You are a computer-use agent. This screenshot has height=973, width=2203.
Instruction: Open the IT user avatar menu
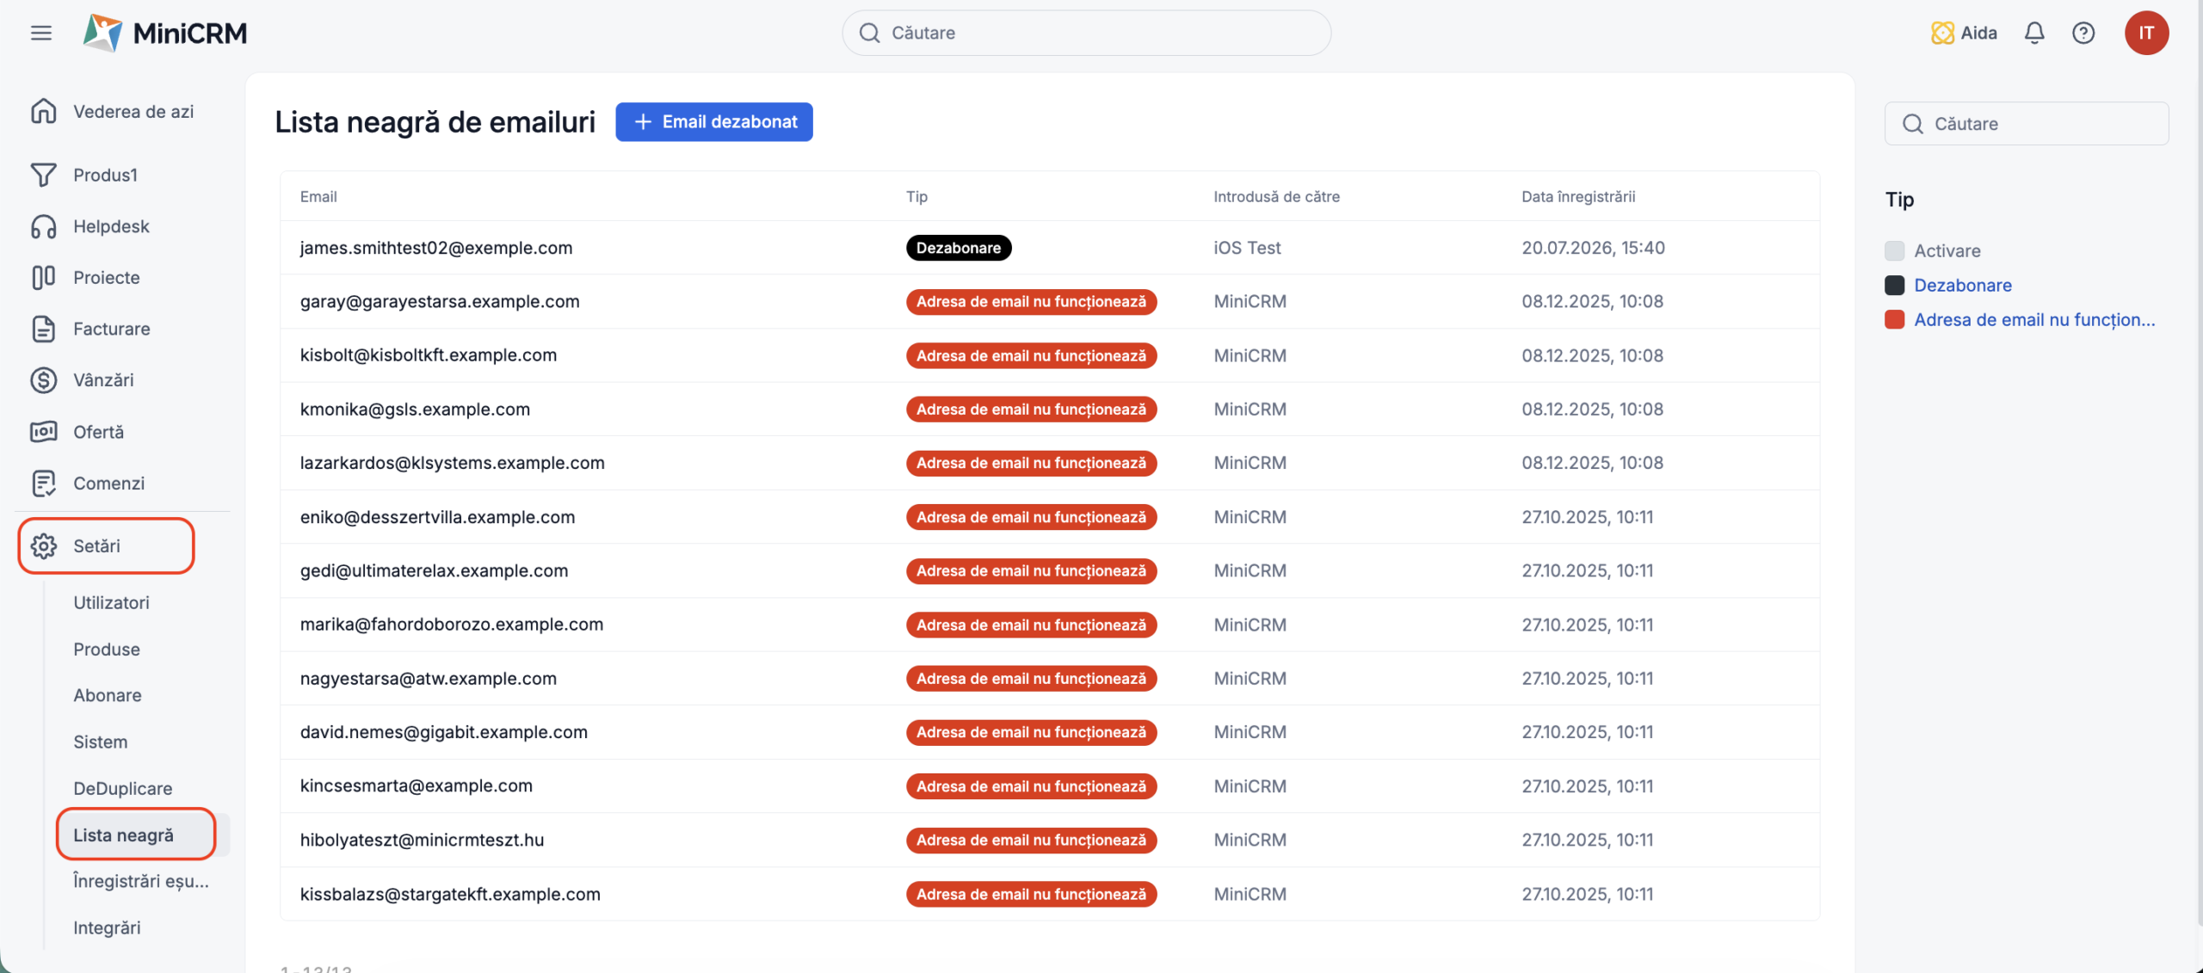click(x=2146, y=33)
